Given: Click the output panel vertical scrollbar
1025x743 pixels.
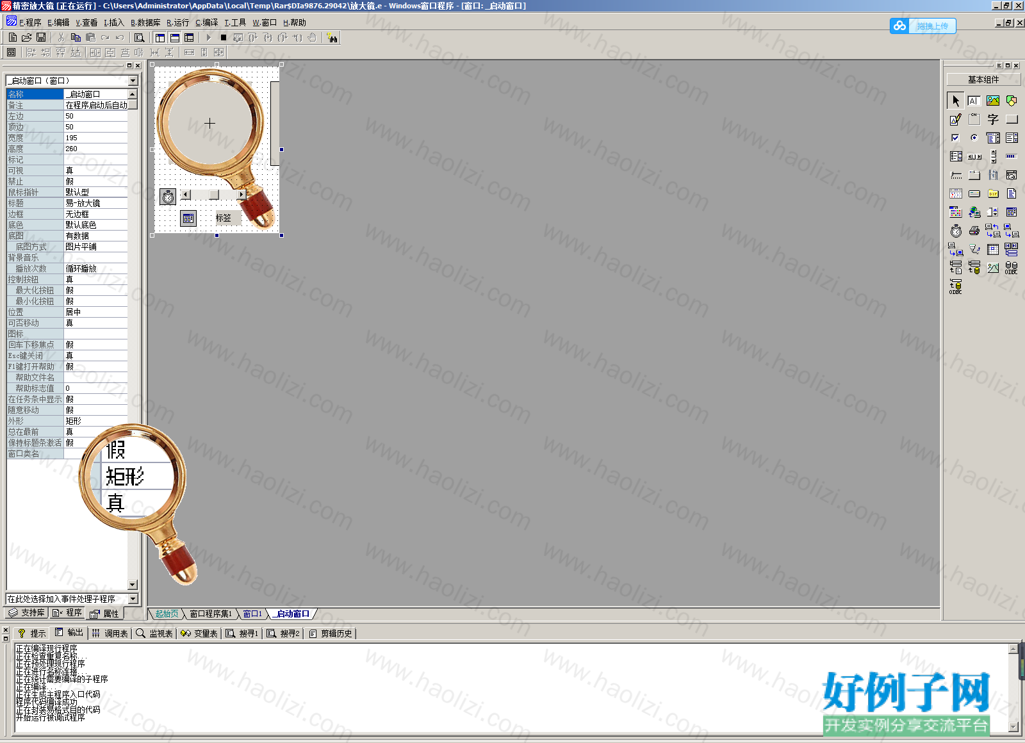Looking at the screenshot, I should 1013,689.
